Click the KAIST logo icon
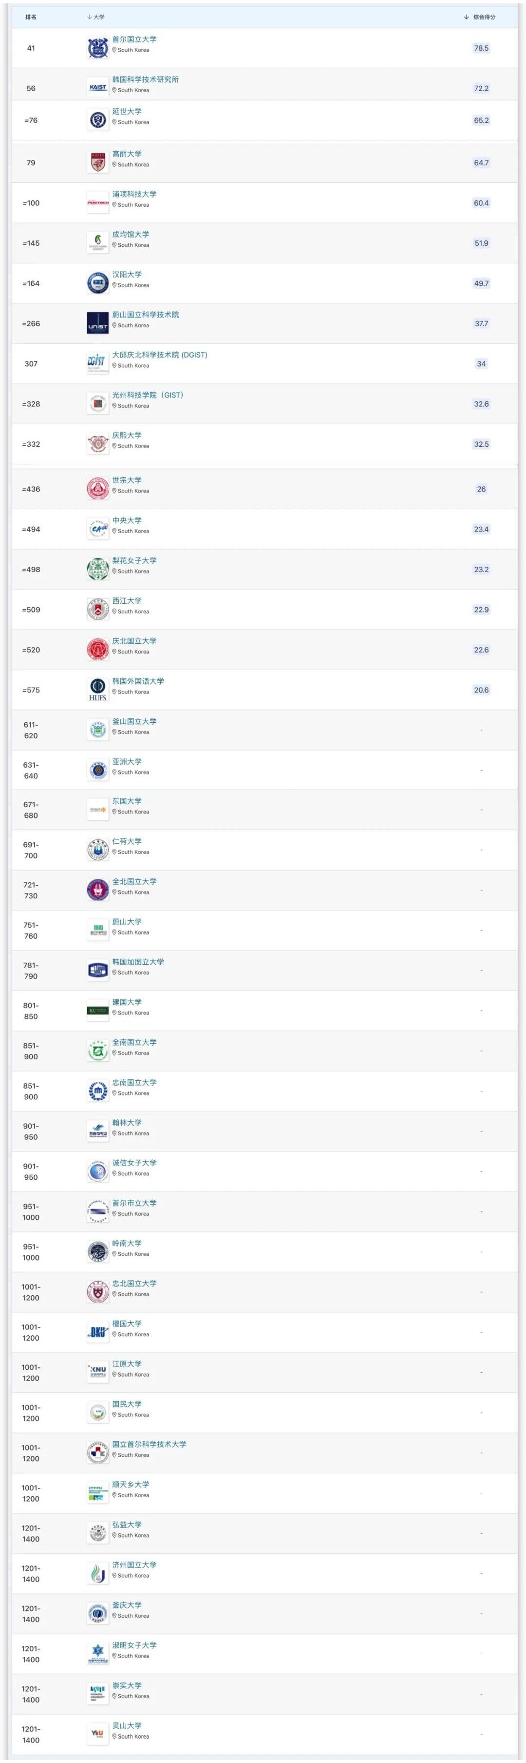Viewport: 526px width, 1763px height. point(98,88)
